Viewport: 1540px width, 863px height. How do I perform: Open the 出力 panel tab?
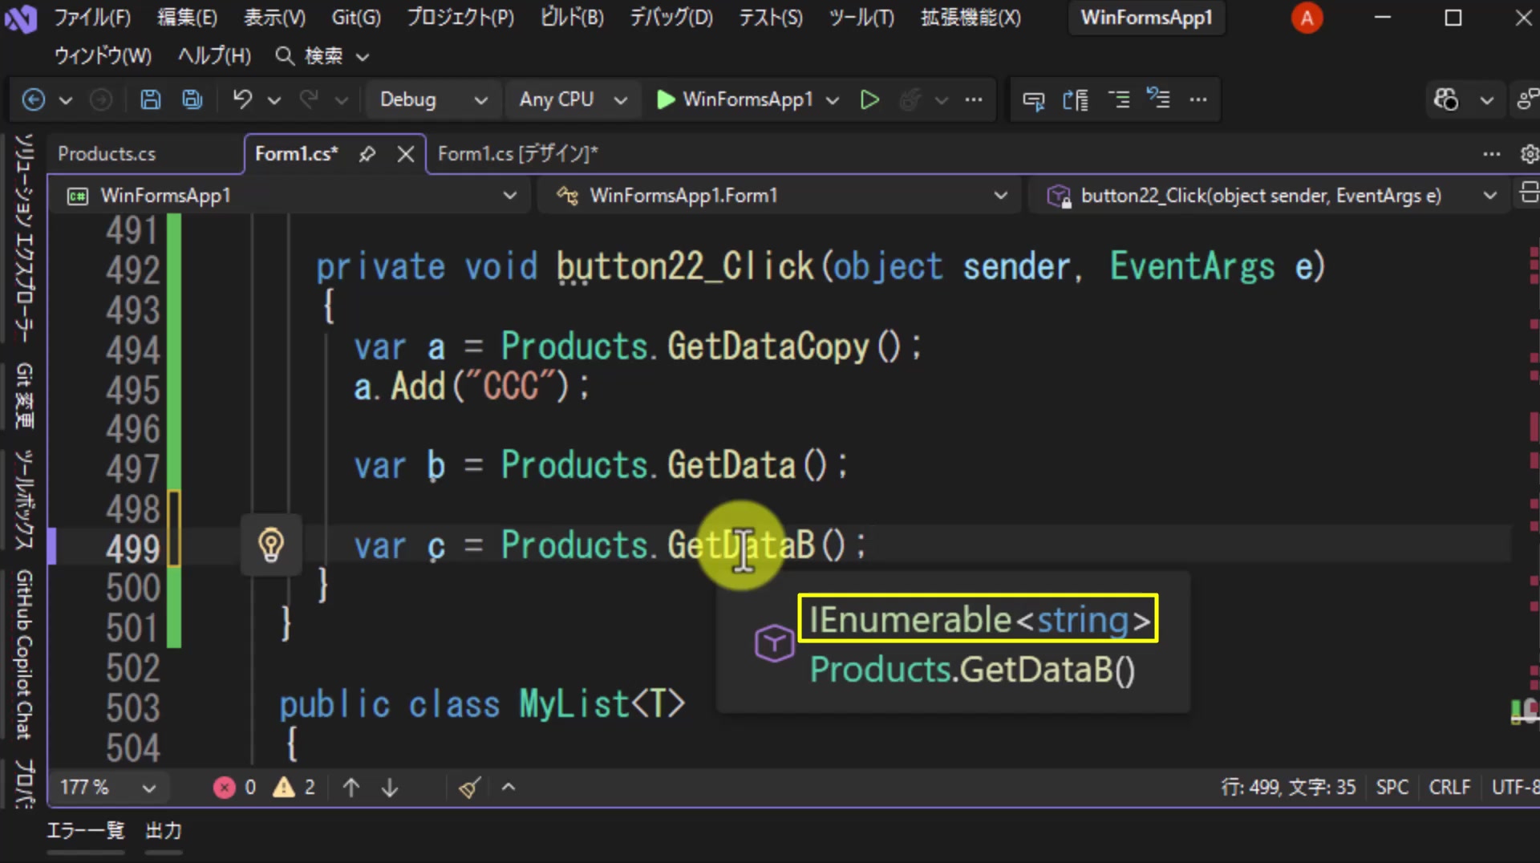[164, 830]
